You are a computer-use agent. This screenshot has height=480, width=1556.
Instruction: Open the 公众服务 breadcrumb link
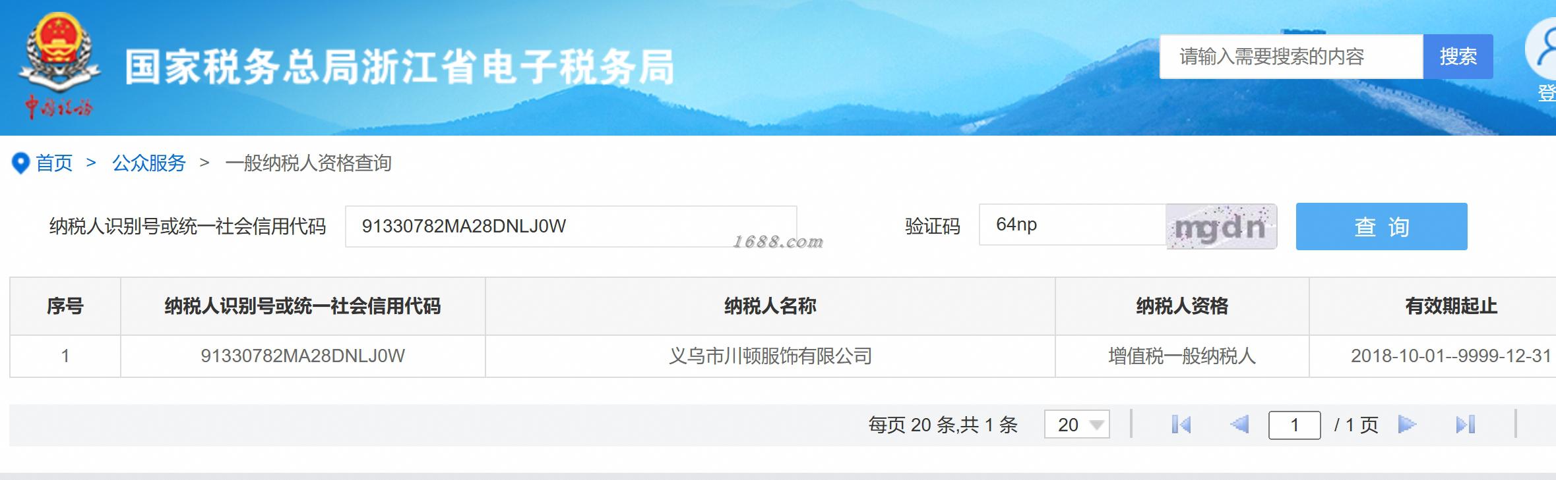[x=149, y=163]
